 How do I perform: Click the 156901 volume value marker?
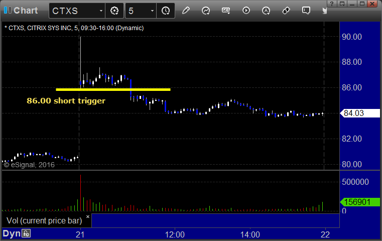point(360,202)
